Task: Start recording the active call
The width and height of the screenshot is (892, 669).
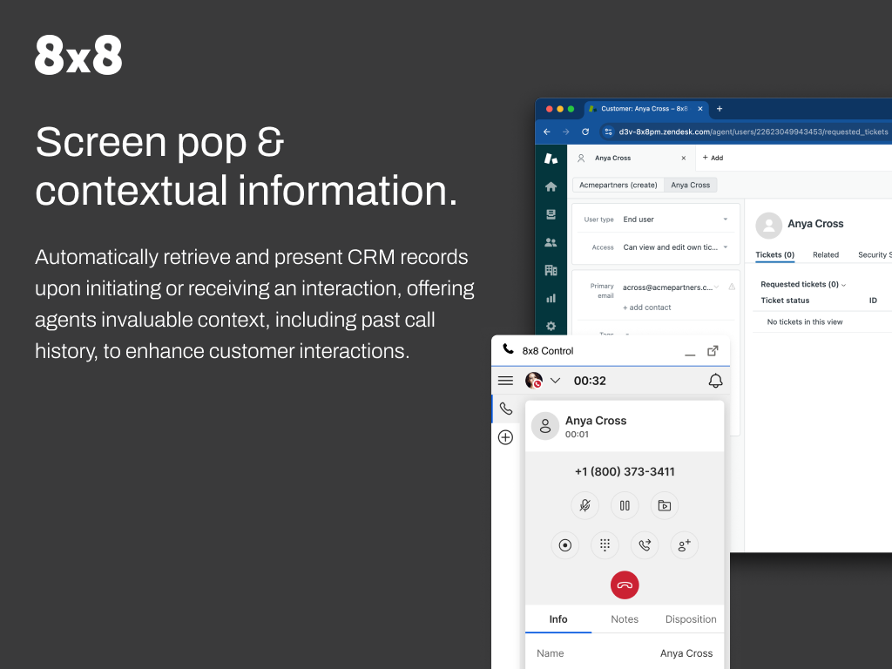Action: [x=565, y=545]
